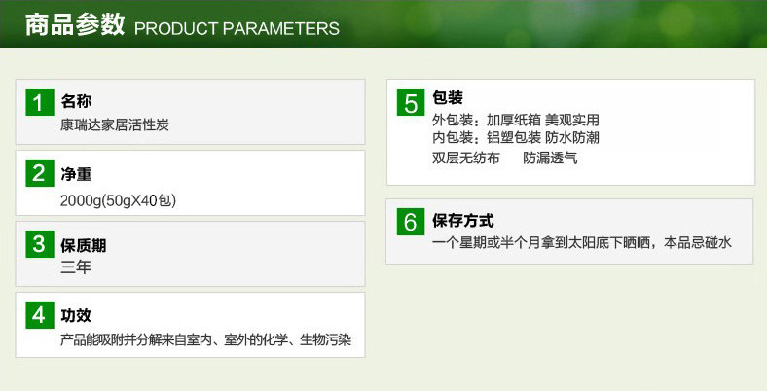Click the 保存方式 heading
This screenshot has width=767, height=391.
[462, 221]
